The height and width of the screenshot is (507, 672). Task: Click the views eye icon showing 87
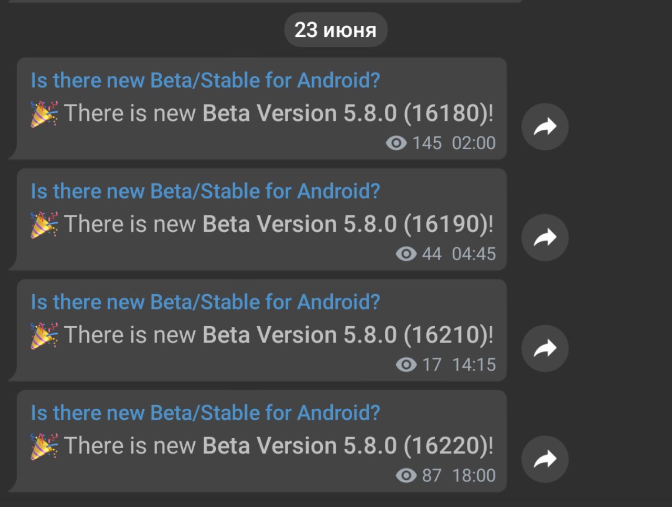[x=406, y=475]
